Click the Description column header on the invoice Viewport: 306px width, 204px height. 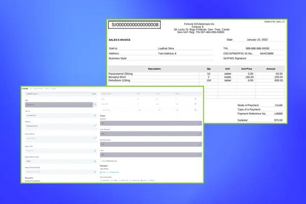pyautogui.click(x=155, y=69)
